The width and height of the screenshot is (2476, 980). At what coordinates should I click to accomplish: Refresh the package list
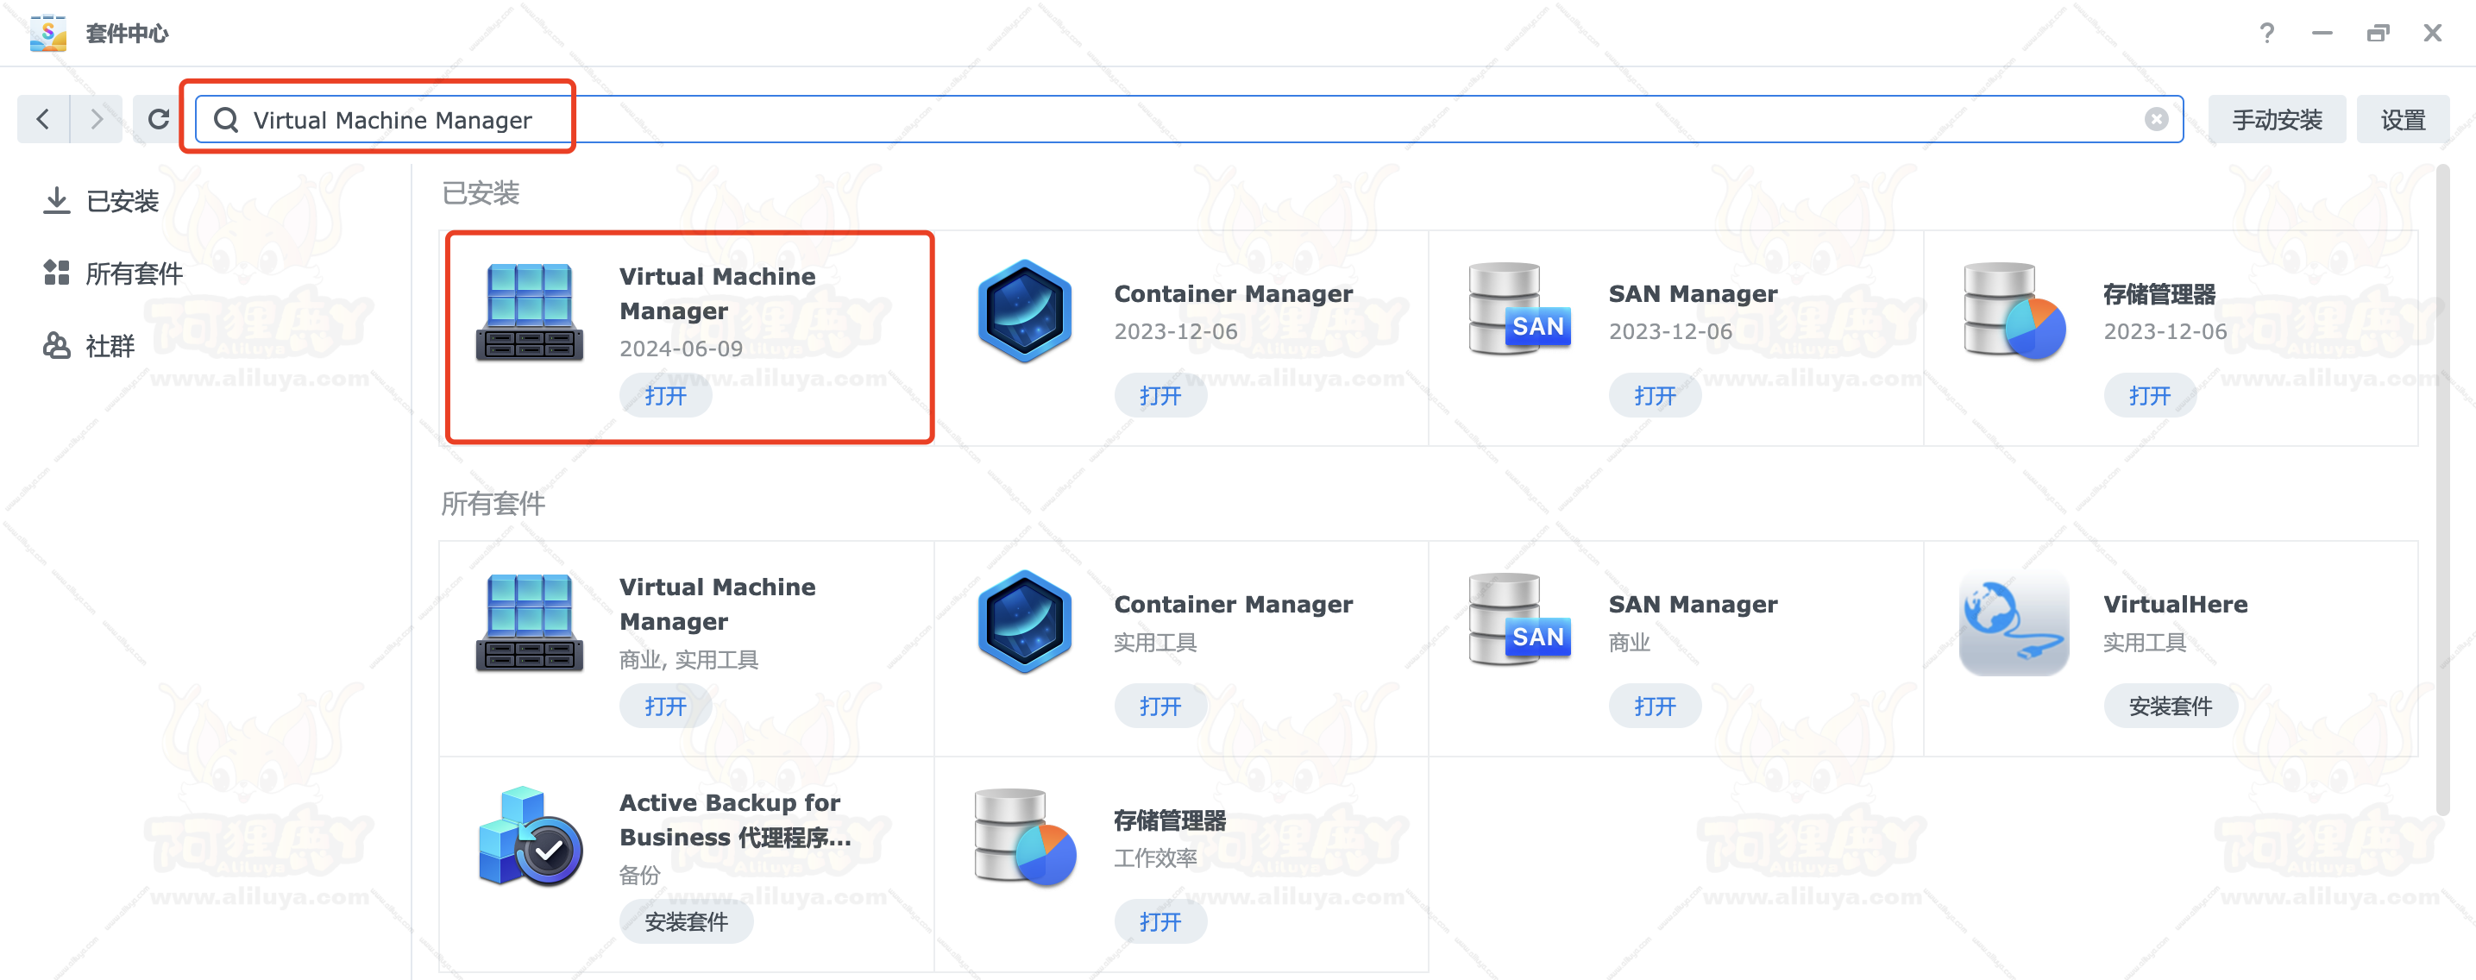click(159, 119)
